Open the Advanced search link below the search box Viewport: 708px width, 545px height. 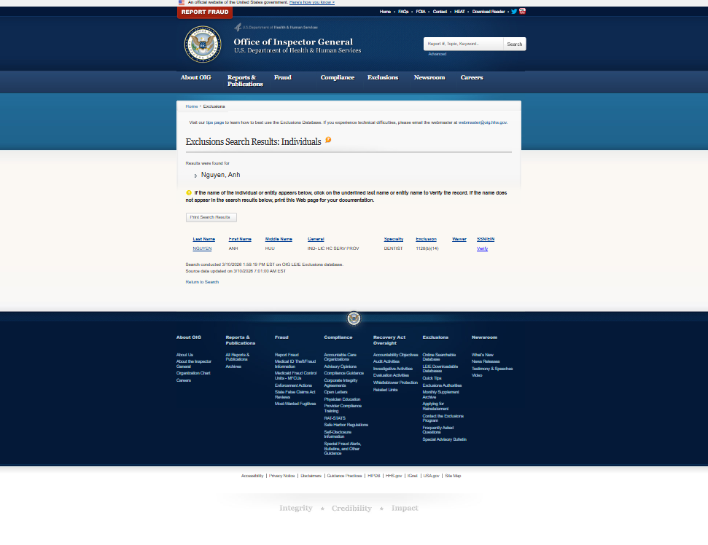point(439,54)
